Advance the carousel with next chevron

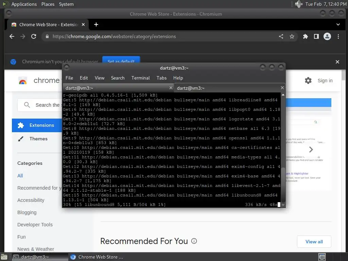311,150
